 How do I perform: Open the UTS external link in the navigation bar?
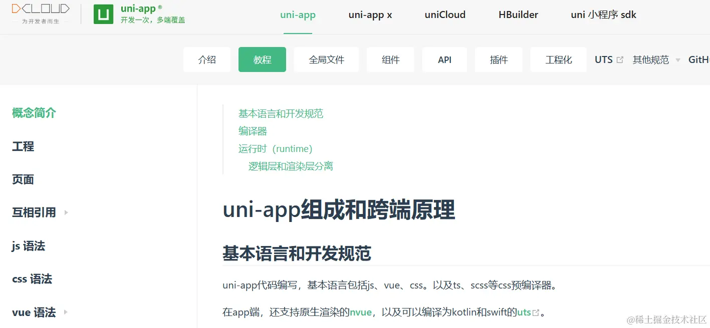tap(609, 59)
